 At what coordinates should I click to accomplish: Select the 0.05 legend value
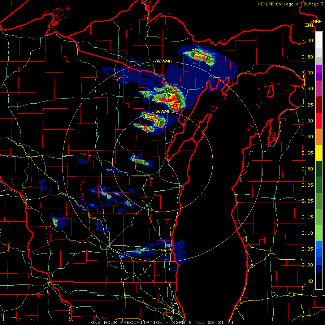(x=307, y=249)
